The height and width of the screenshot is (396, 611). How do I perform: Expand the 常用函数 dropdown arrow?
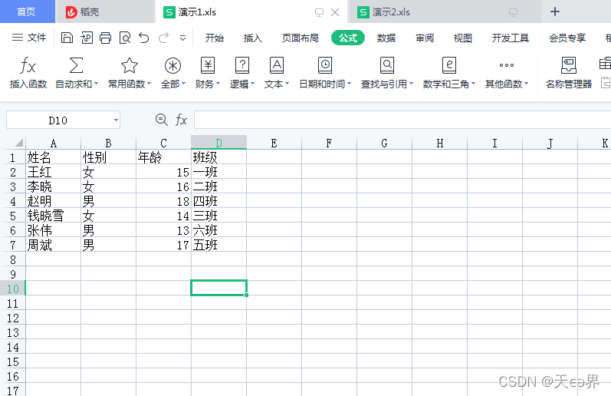click(x=149, y=84)
